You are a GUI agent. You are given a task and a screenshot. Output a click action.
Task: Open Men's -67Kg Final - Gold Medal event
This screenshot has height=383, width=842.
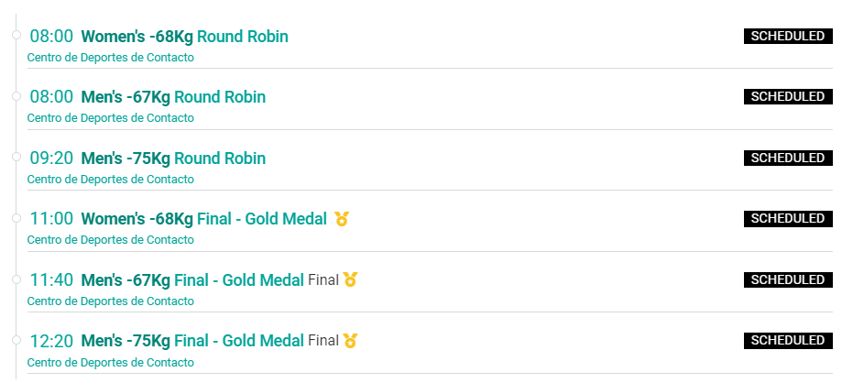[x=192, y=279]
